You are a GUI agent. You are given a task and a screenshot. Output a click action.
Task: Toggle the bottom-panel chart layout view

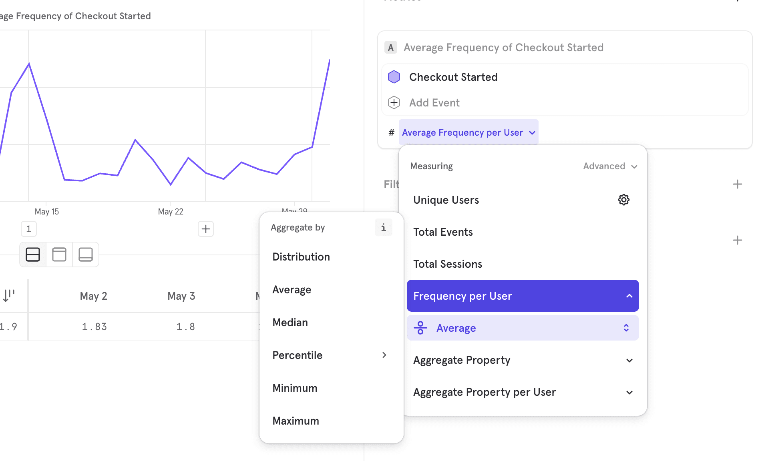click(85, 254)
